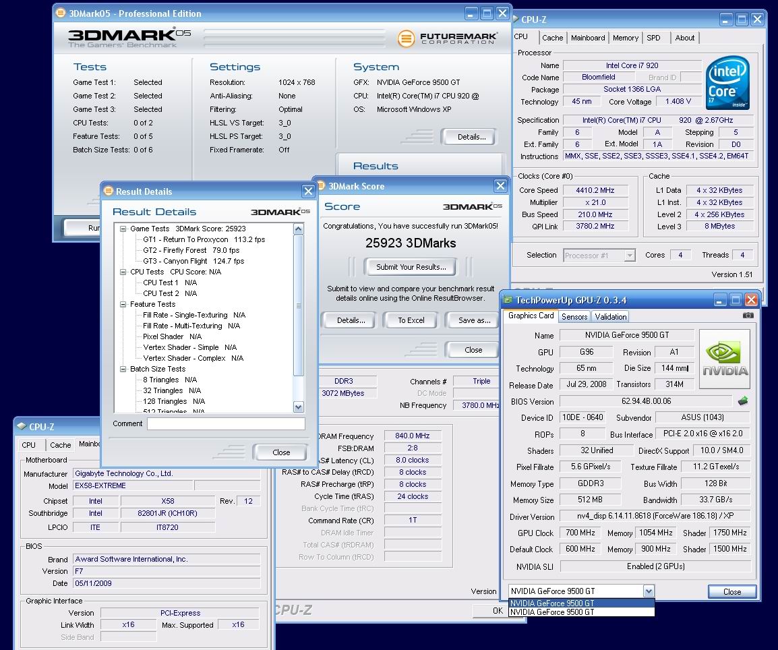The height and width of the screenshot is (650, 778).
Task: Click the CPU-Z Mainboard window title icon
Action: click(x=22, y=426)
